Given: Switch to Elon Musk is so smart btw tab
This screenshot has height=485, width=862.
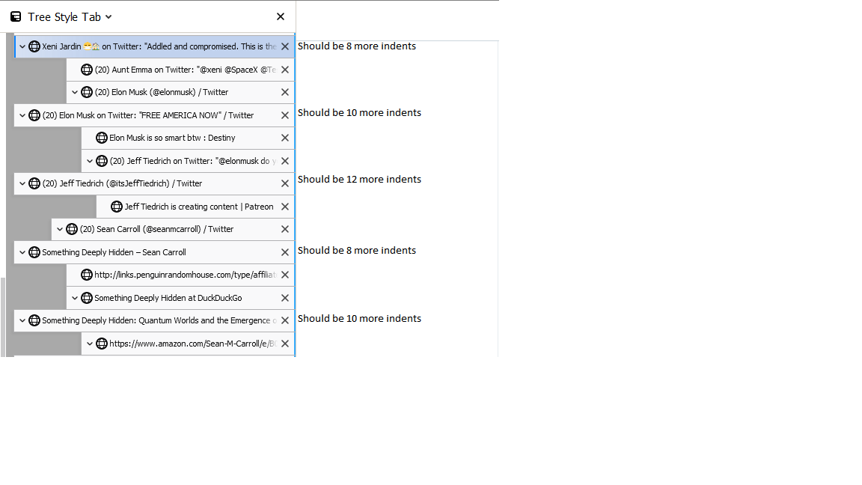Looking at the screenshot, I should [x=188, y=138].
